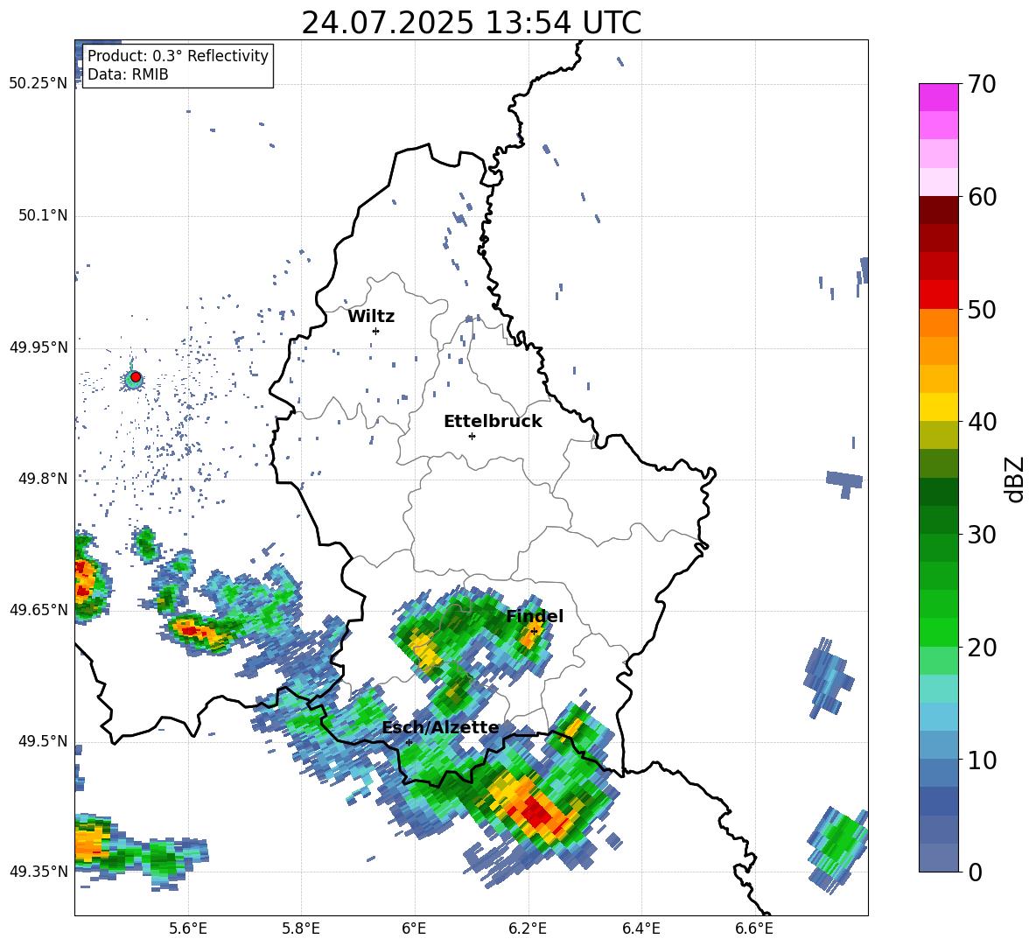
Task: Click the 6.4°E longitude label
Action: 640,928
